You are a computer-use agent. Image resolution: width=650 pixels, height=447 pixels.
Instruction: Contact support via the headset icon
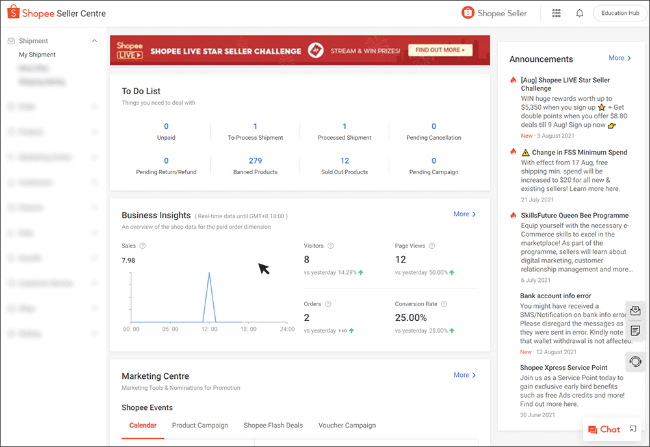(x=635, y=362)
